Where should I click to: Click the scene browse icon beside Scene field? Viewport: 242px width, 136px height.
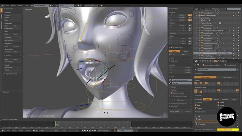pos(56,6)
